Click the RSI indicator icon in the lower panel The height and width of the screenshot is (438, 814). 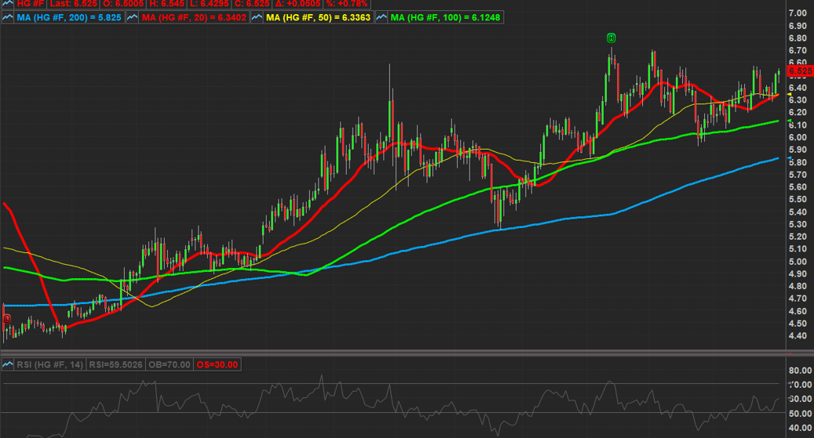(7, 365)
